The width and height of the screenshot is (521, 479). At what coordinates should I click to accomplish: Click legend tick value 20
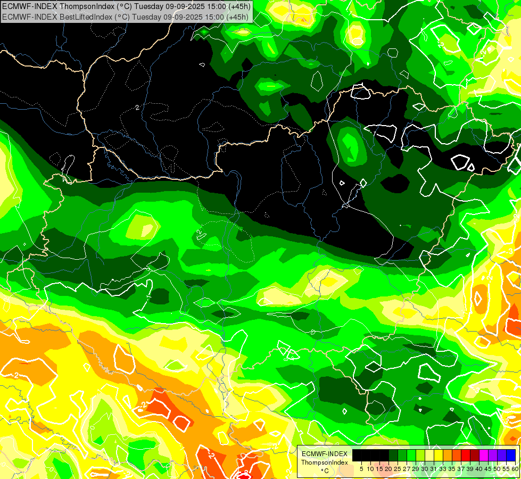click(x=388, y=469)
